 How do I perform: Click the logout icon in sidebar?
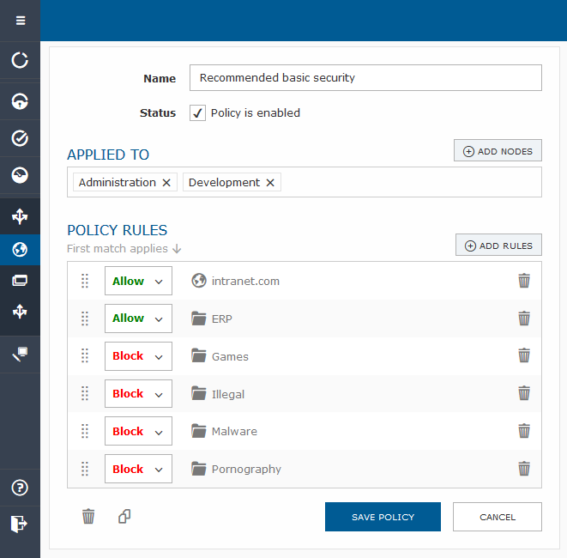click(x=20, y=523)
